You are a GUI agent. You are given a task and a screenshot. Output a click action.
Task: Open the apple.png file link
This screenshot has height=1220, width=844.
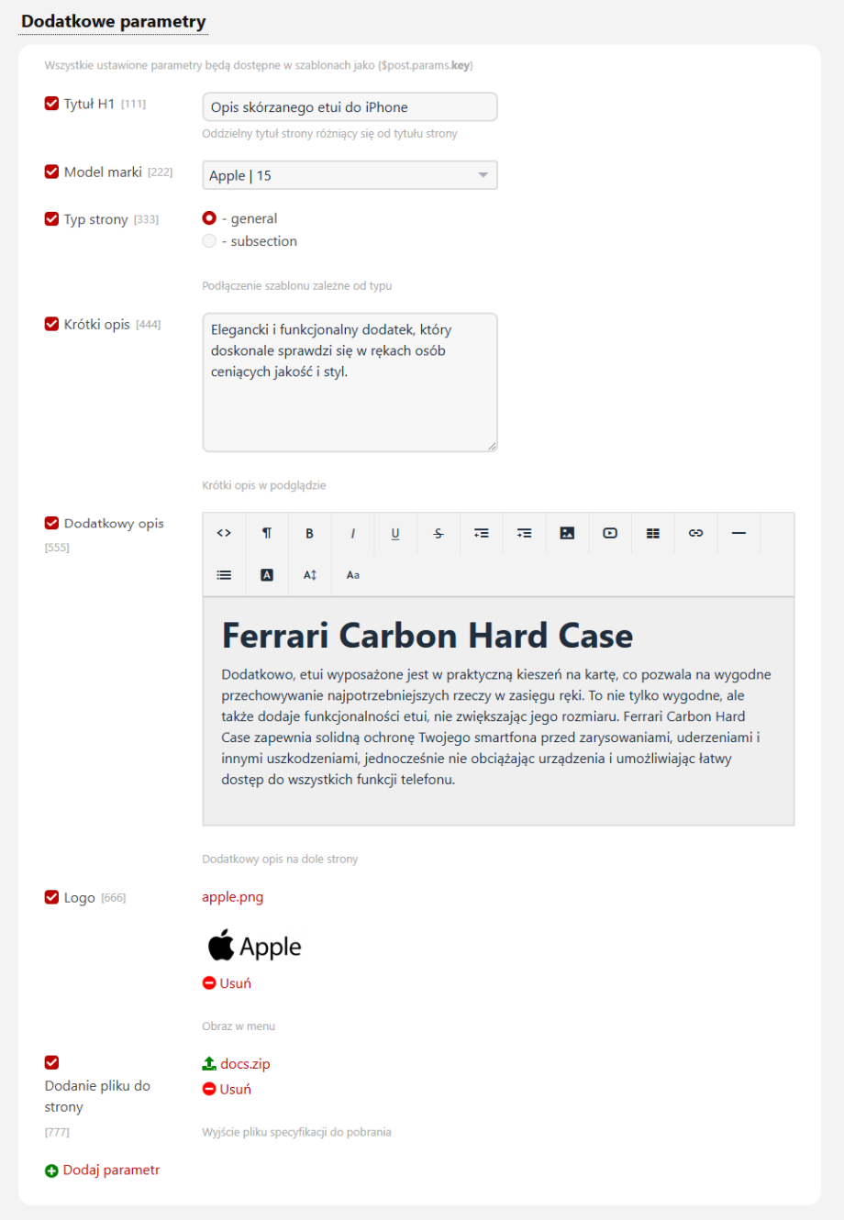(232, 897)
